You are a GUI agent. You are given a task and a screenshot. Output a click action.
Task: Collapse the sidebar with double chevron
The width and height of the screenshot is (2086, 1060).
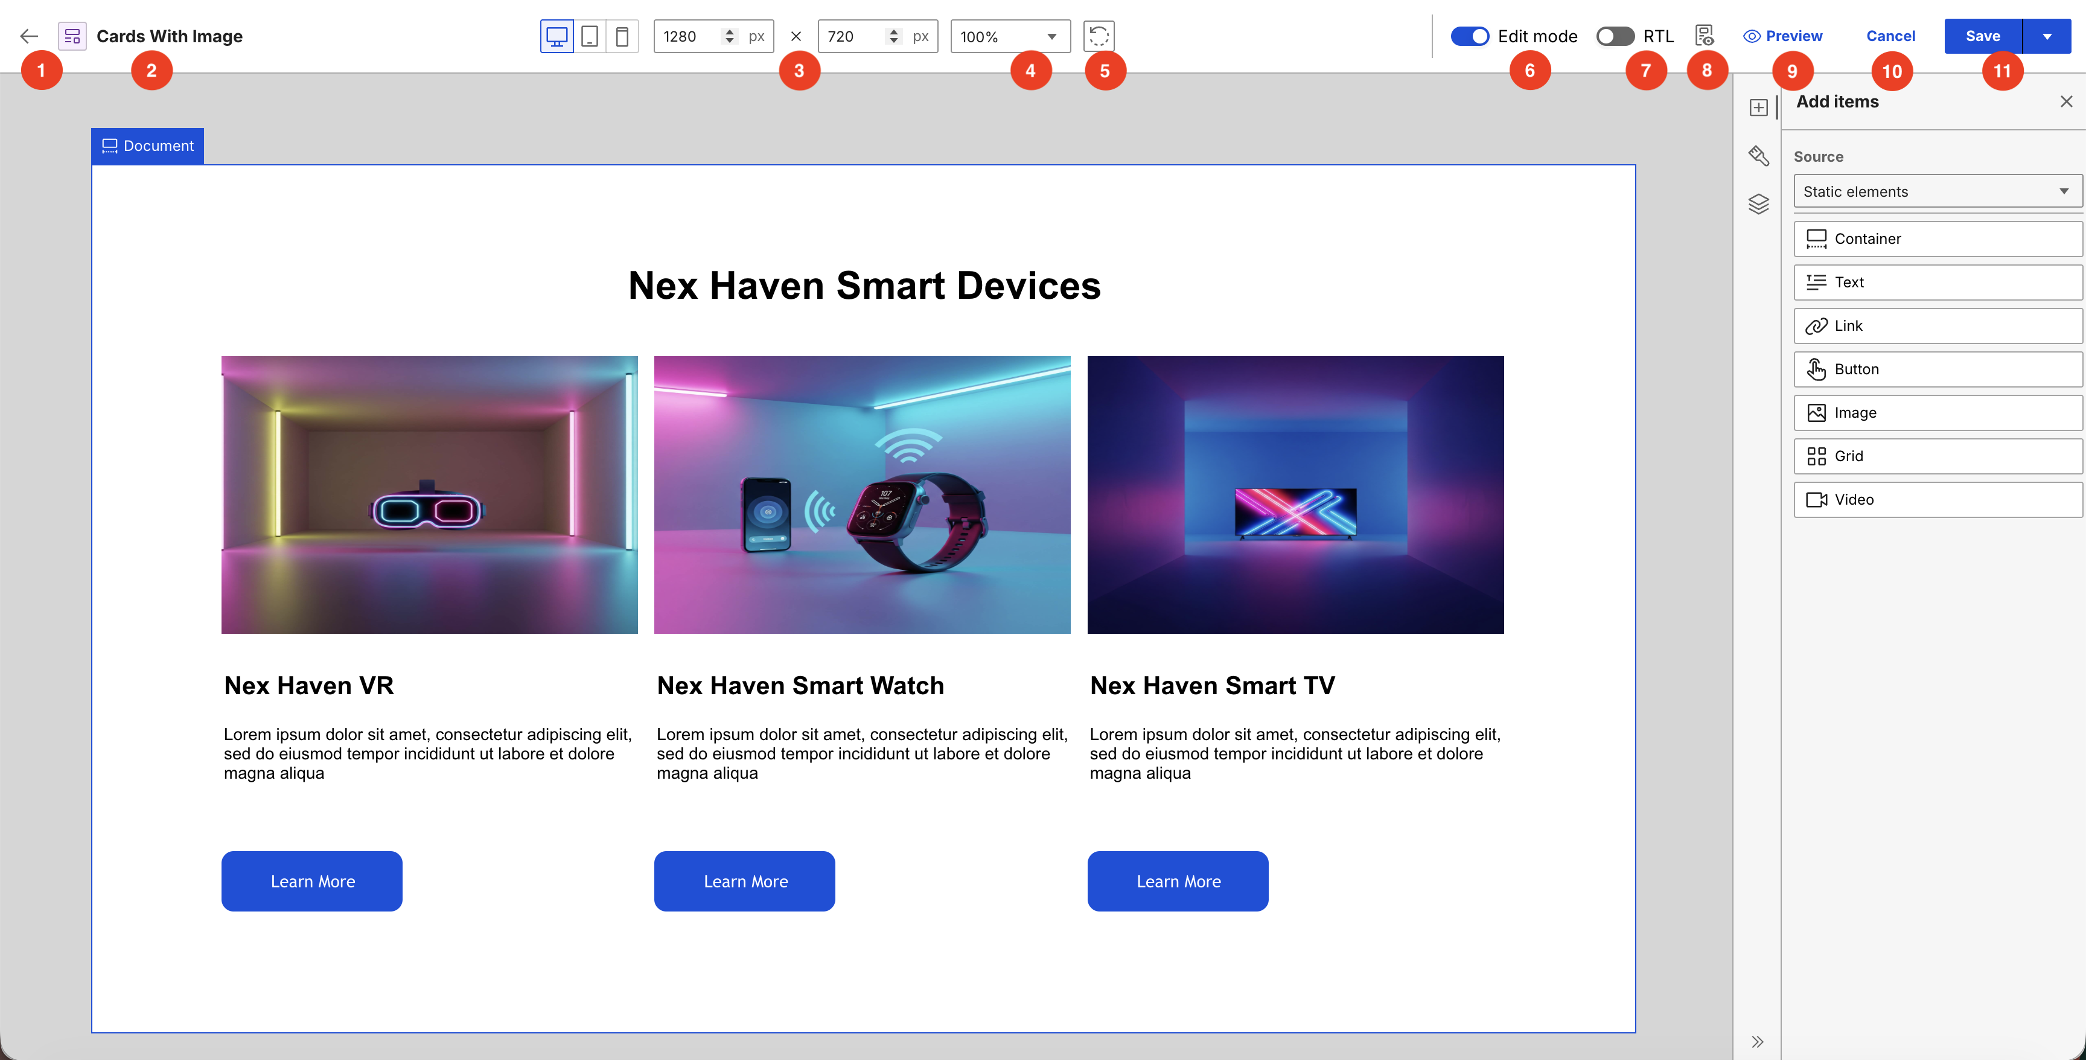coord(1757,1041)
